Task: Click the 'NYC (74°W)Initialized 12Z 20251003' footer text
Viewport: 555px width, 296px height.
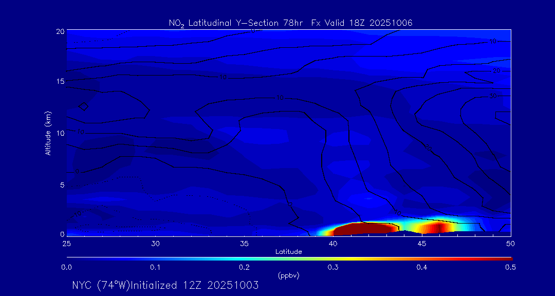Action: (x=165, y=285)
